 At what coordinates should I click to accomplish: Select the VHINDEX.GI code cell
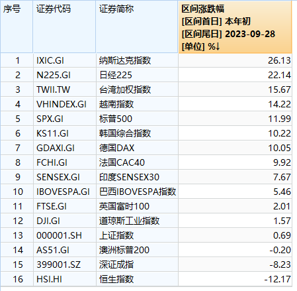tap(65, 104)
